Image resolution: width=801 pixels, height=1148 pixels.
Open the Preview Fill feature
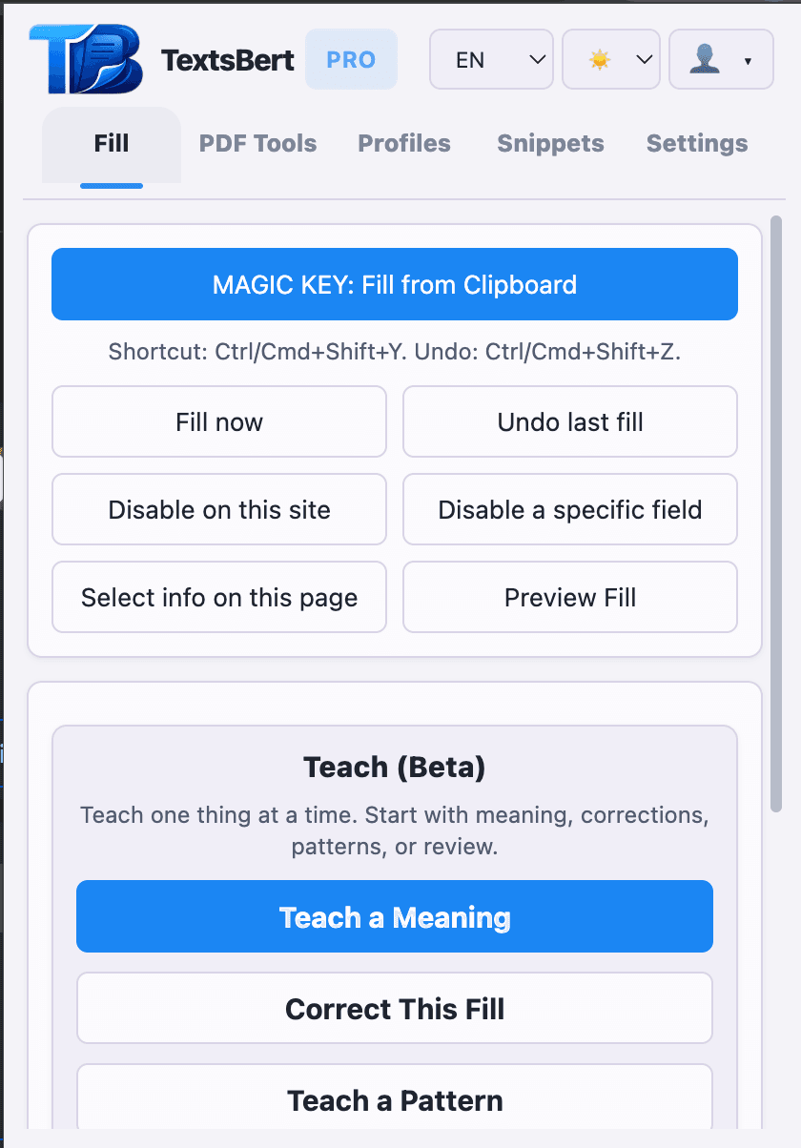(569, 597)
